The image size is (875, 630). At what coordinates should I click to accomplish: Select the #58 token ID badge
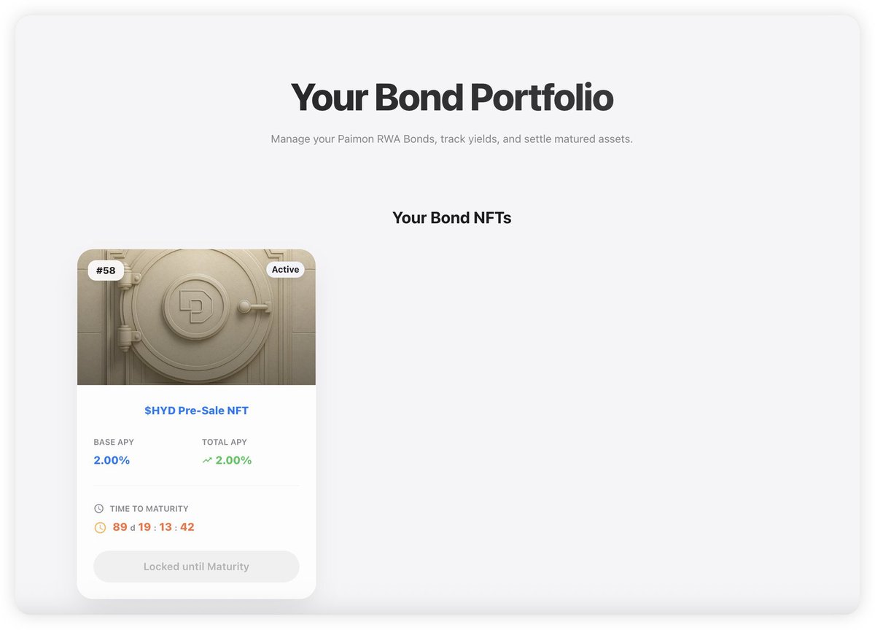pyautogui.click(x=106, y=271)
